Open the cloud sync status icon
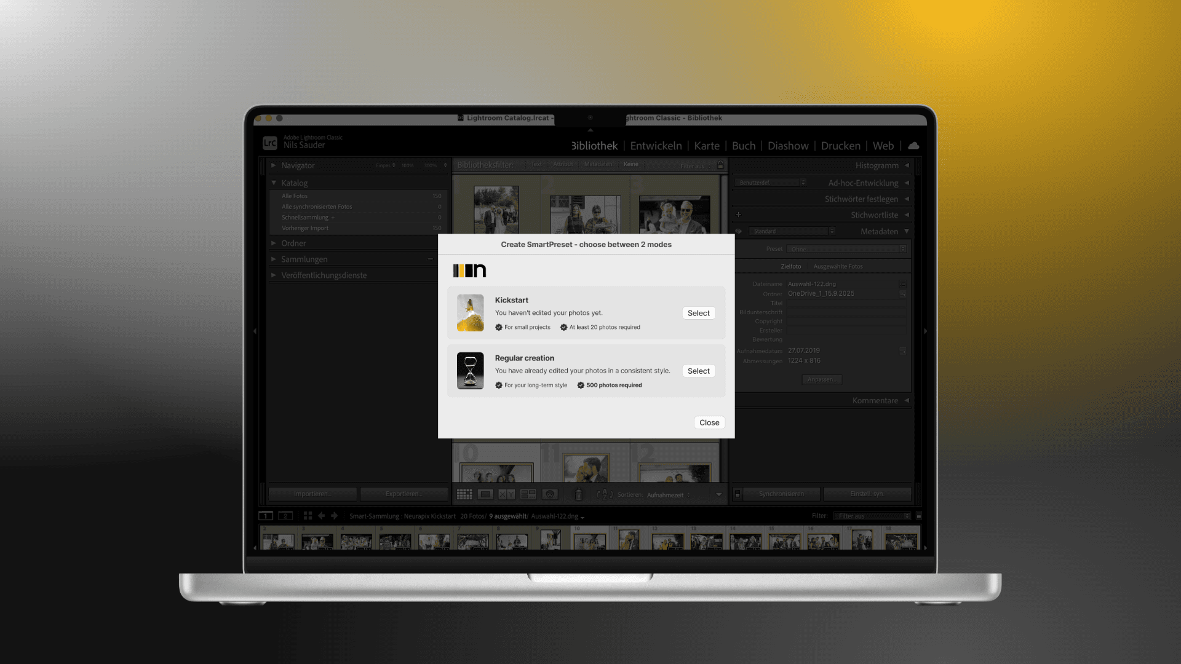 click(913, 146)
